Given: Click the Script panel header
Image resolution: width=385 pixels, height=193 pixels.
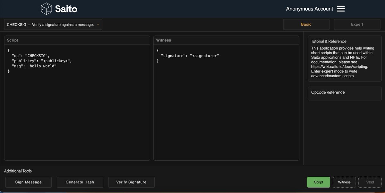Looking at the screenshot, I should [x=77, y=40].
